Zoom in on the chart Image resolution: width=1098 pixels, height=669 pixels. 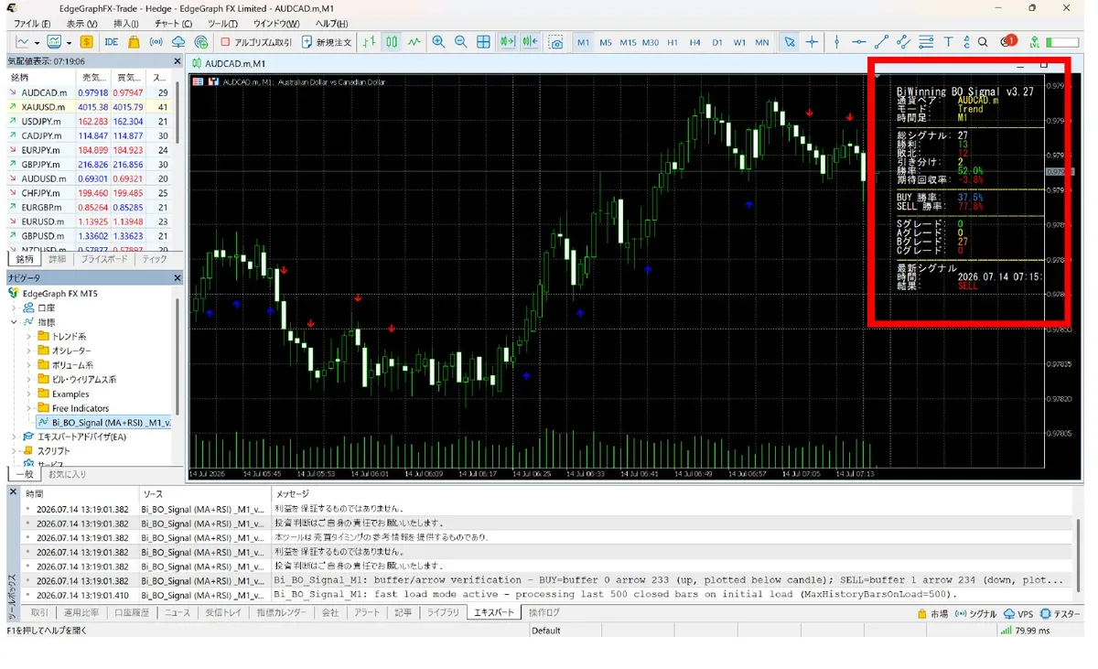coord(438,42)
